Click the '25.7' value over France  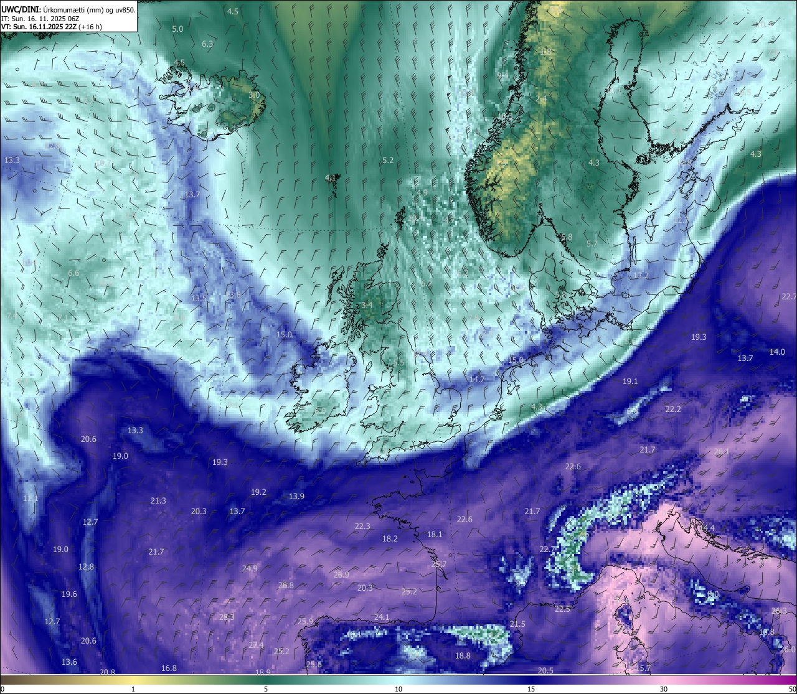[x=439, y=564]
